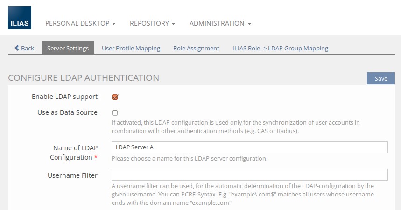The height and width of the screenshot is (210, 401).
Task: Select the Server Settings tab
Action: pos(68,48)
